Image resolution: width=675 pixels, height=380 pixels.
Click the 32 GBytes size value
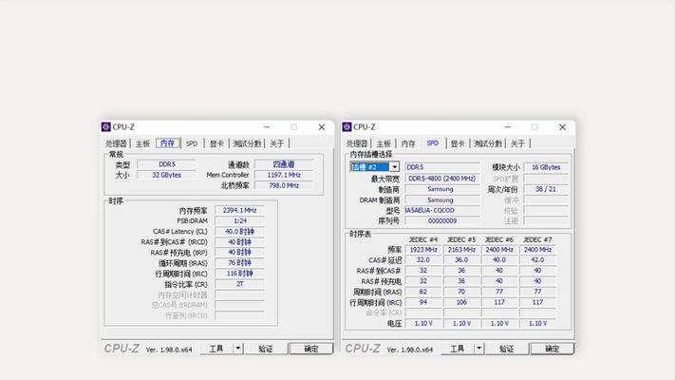point(166,175)
